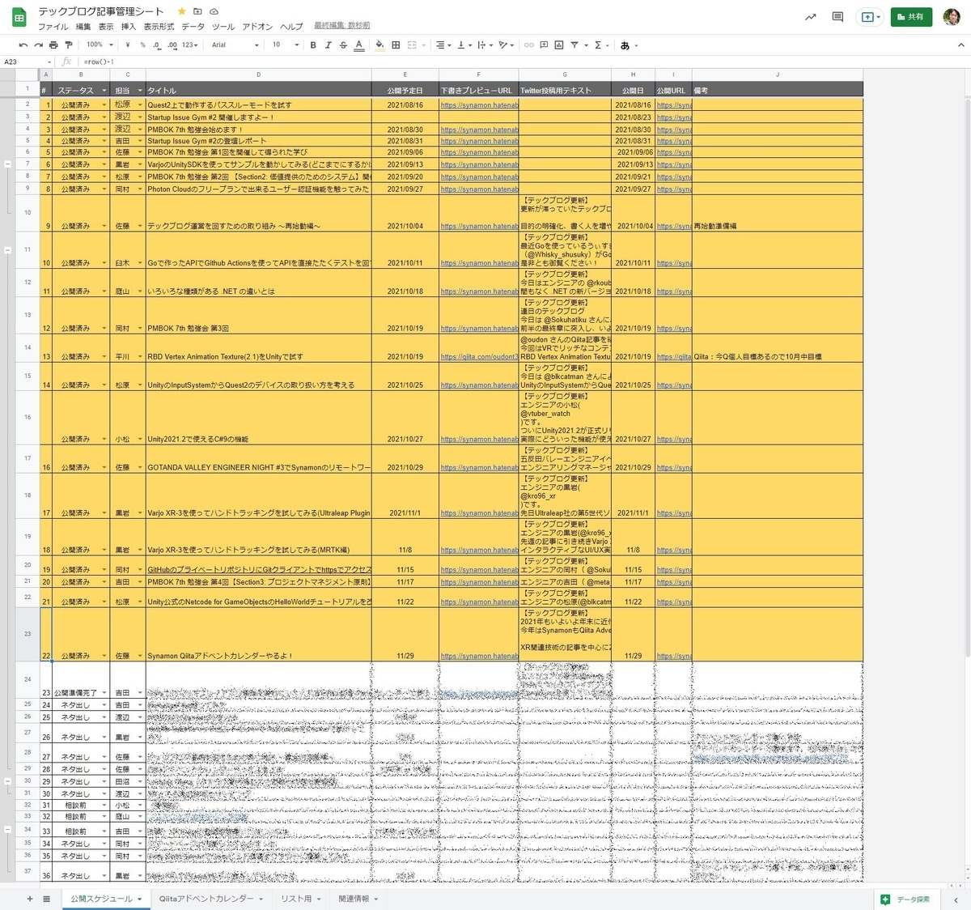The height and width of the screenshot is (910, 971).
Task: Open the Google Sheets home icon
Action: (x=19, y=17)
